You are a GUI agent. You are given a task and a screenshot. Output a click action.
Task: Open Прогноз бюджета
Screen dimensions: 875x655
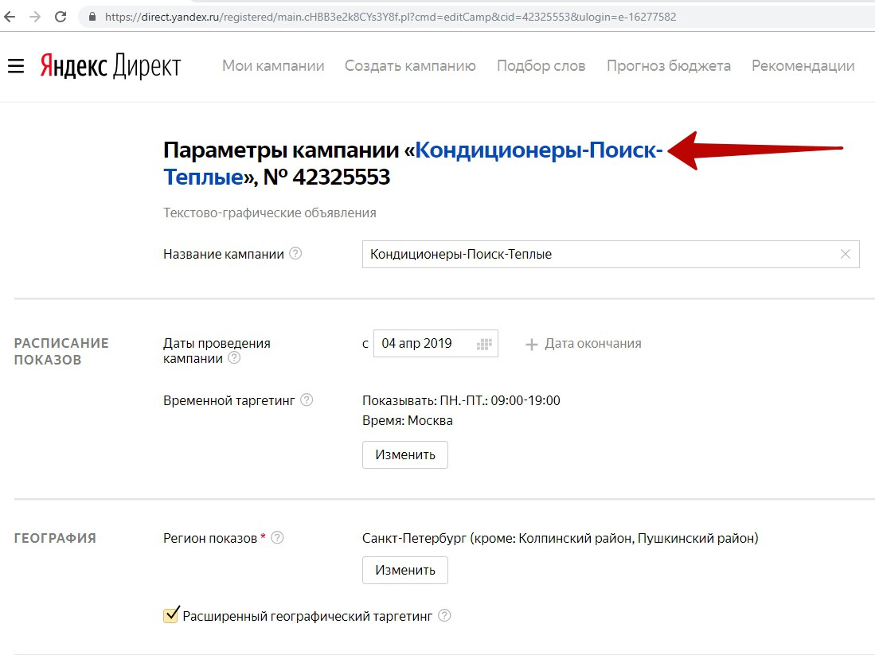click(669, 66)
